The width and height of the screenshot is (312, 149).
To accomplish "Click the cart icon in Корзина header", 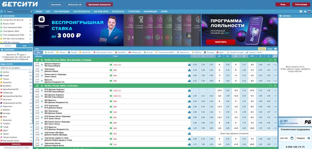I will coord(280,16).
